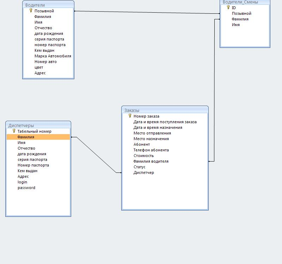Click the diagonal relationship line from Диспетчеры to Заказы
The height and width of the screenshot is (264, 282).
pyautogui.click(x=96, y=155)
